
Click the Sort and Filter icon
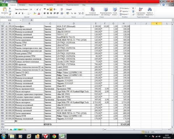tap(141, 11)
